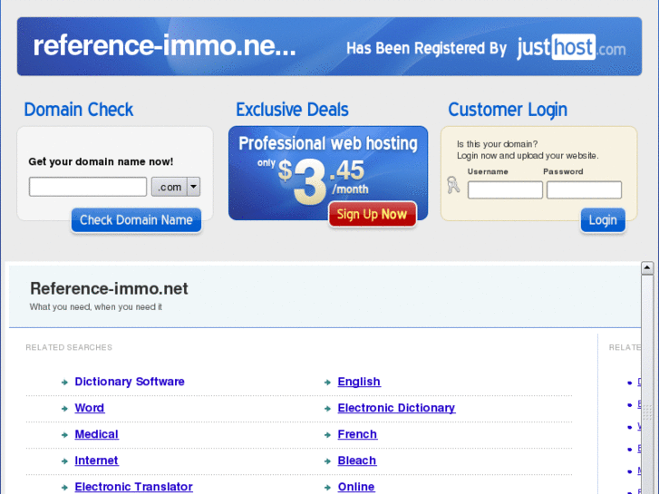Click the Sign Up Now button

coord(373,215)
